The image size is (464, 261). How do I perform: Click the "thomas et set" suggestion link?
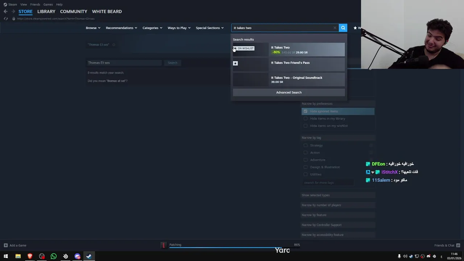tap(117, 81)
